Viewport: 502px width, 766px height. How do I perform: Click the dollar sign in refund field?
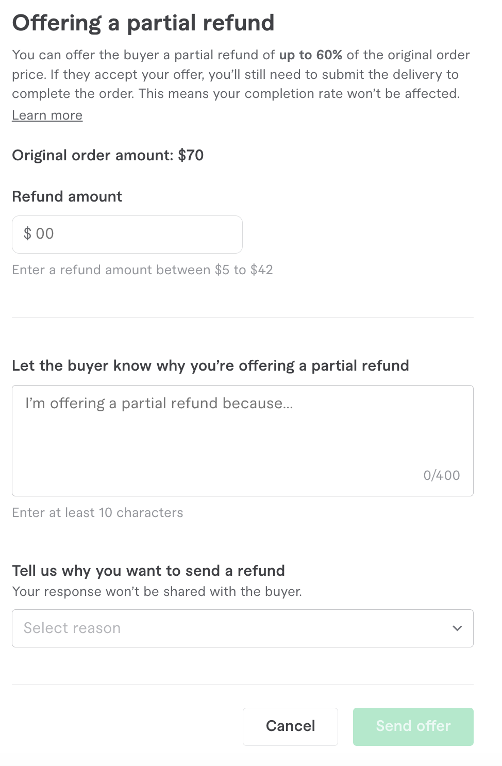[x=27, y=234]
